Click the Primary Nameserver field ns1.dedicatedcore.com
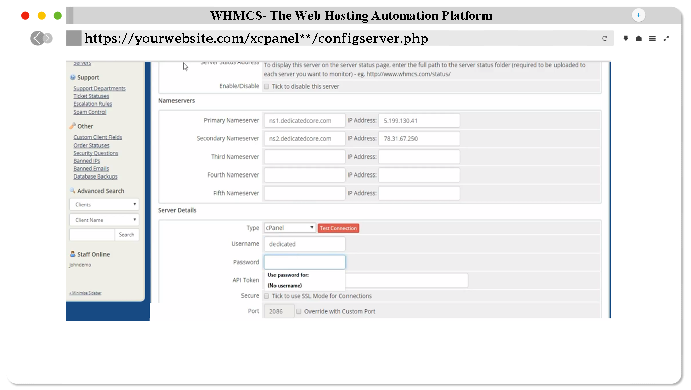 (304, 121)
